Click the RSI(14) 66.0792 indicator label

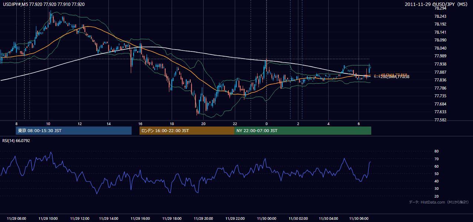[16, 141]
